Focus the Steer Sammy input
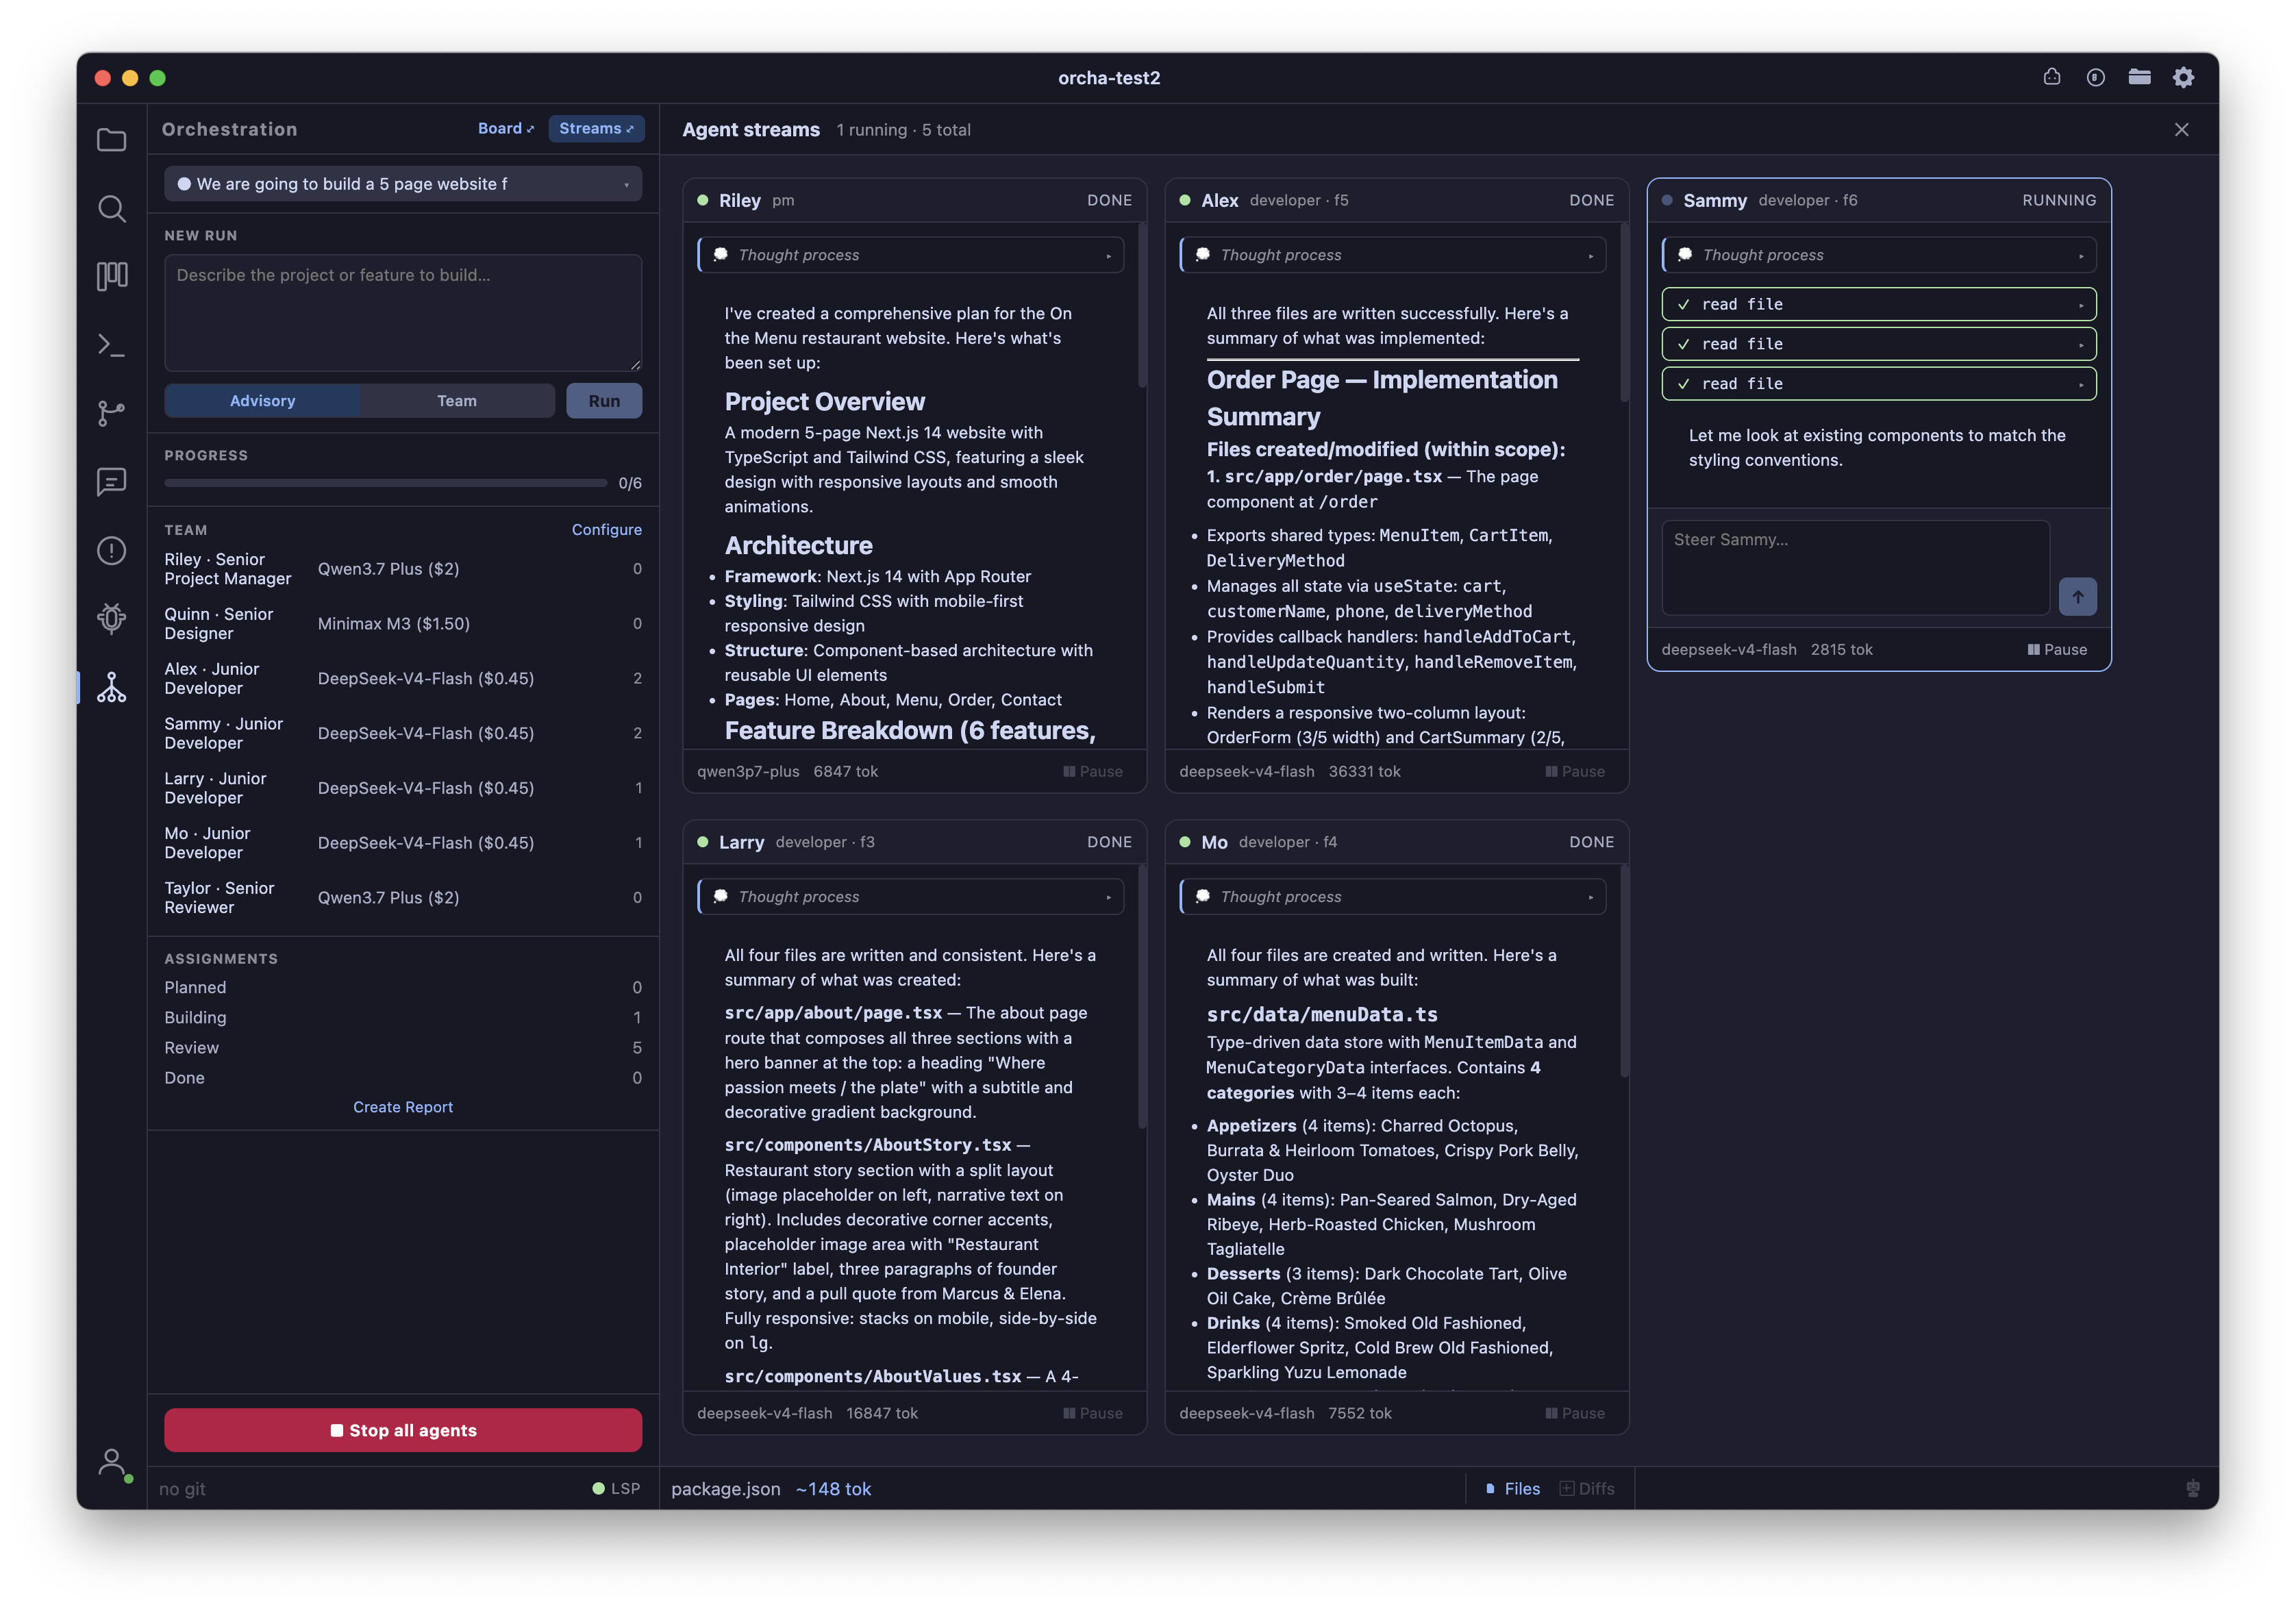This screenshot has height=1611, width=2296. pyautogui.click(x=1855, y=568)
